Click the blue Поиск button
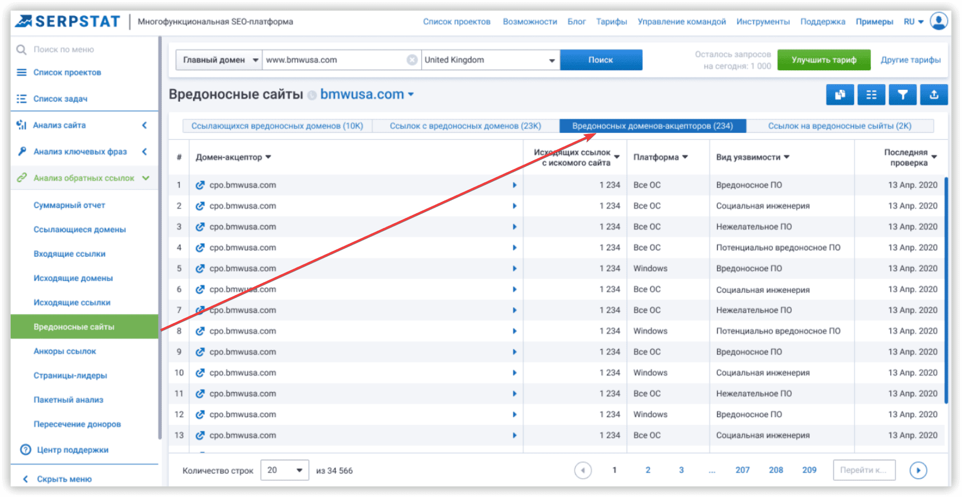The height and width of the screenshot is (497, 962). tap(601, 60)
